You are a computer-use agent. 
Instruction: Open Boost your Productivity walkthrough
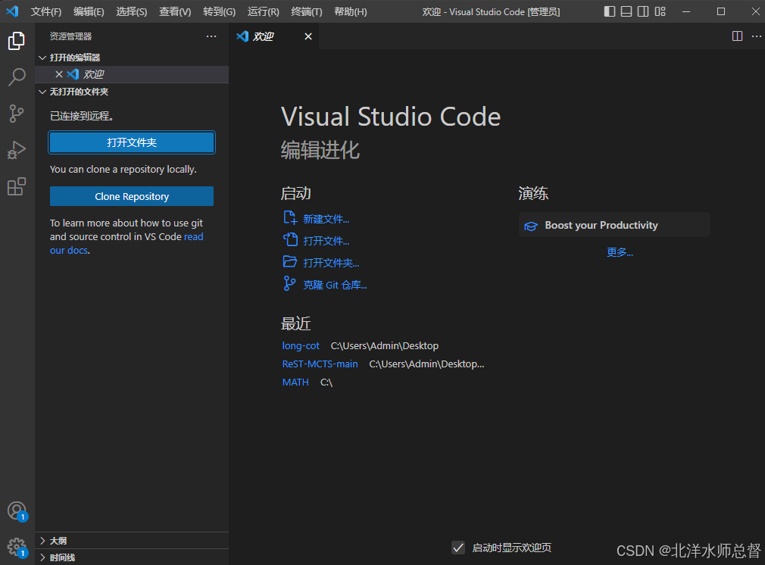614,225
